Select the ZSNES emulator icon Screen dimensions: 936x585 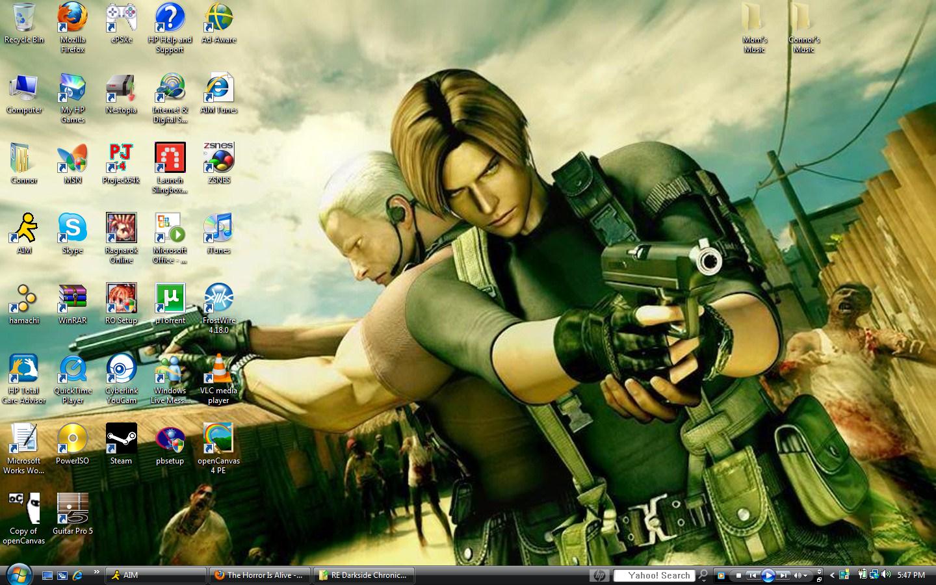218,158
